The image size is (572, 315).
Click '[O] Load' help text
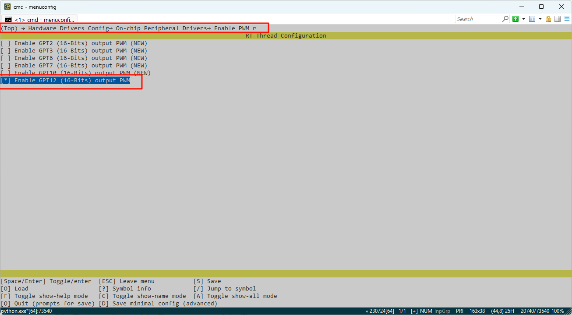(x=14, y=289)
